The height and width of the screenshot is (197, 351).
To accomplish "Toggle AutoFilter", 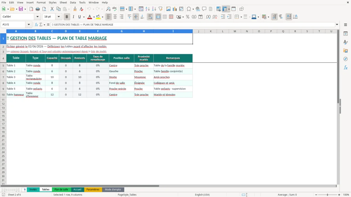I will point(161,9).
